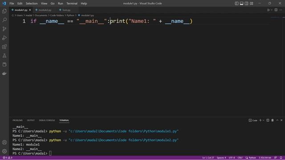Expand the madal breadcrumb segment
Viewport: 285px width, 160px height.
coord(28,16)
